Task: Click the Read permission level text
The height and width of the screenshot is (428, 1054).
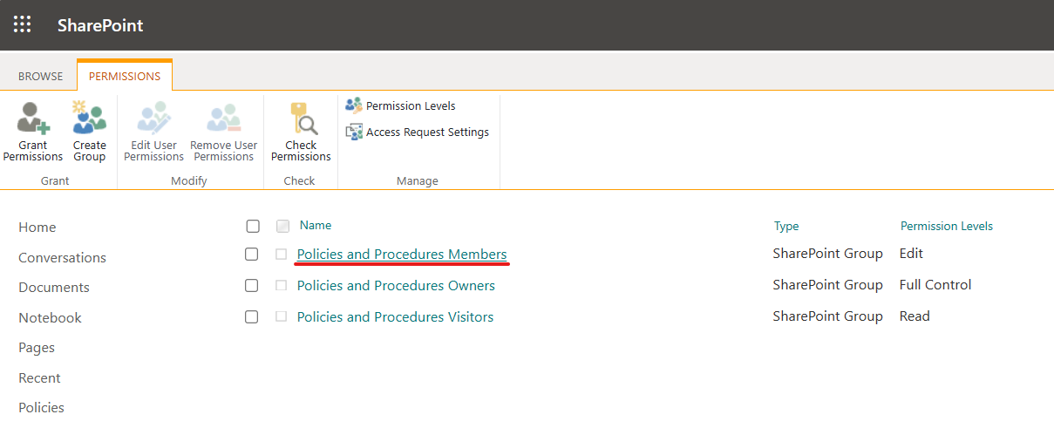Action: 915,316
